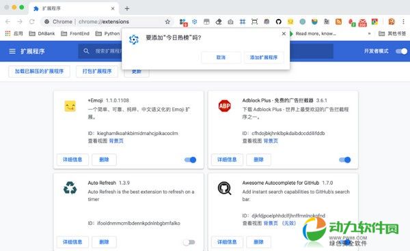
Task: Expand hidden bookmarks with the » chevron
Action: (x=369, y=33)
